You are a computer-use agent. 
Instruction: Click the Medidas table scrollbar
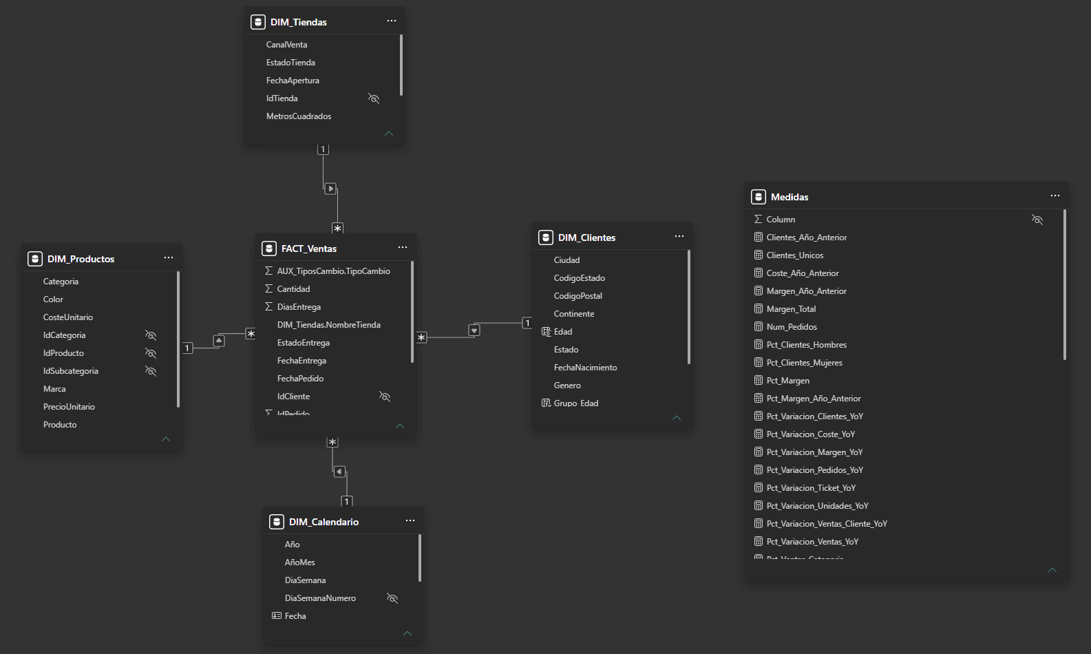1065,284
